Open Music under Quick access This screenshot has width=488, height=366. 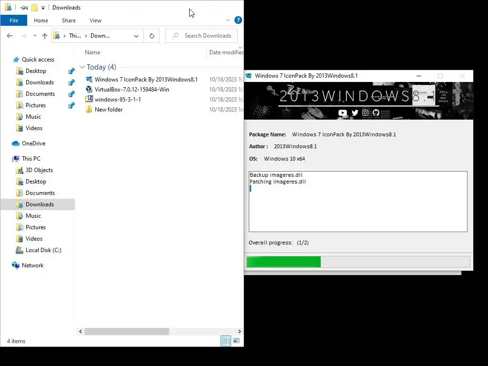tap(33, 117)
